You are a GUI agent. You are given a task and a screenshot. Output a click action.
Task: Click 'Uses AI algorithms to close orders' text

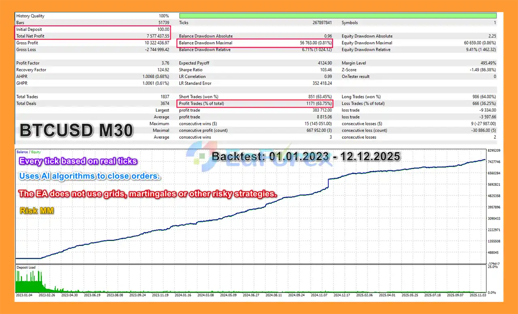tap(90, 177)
